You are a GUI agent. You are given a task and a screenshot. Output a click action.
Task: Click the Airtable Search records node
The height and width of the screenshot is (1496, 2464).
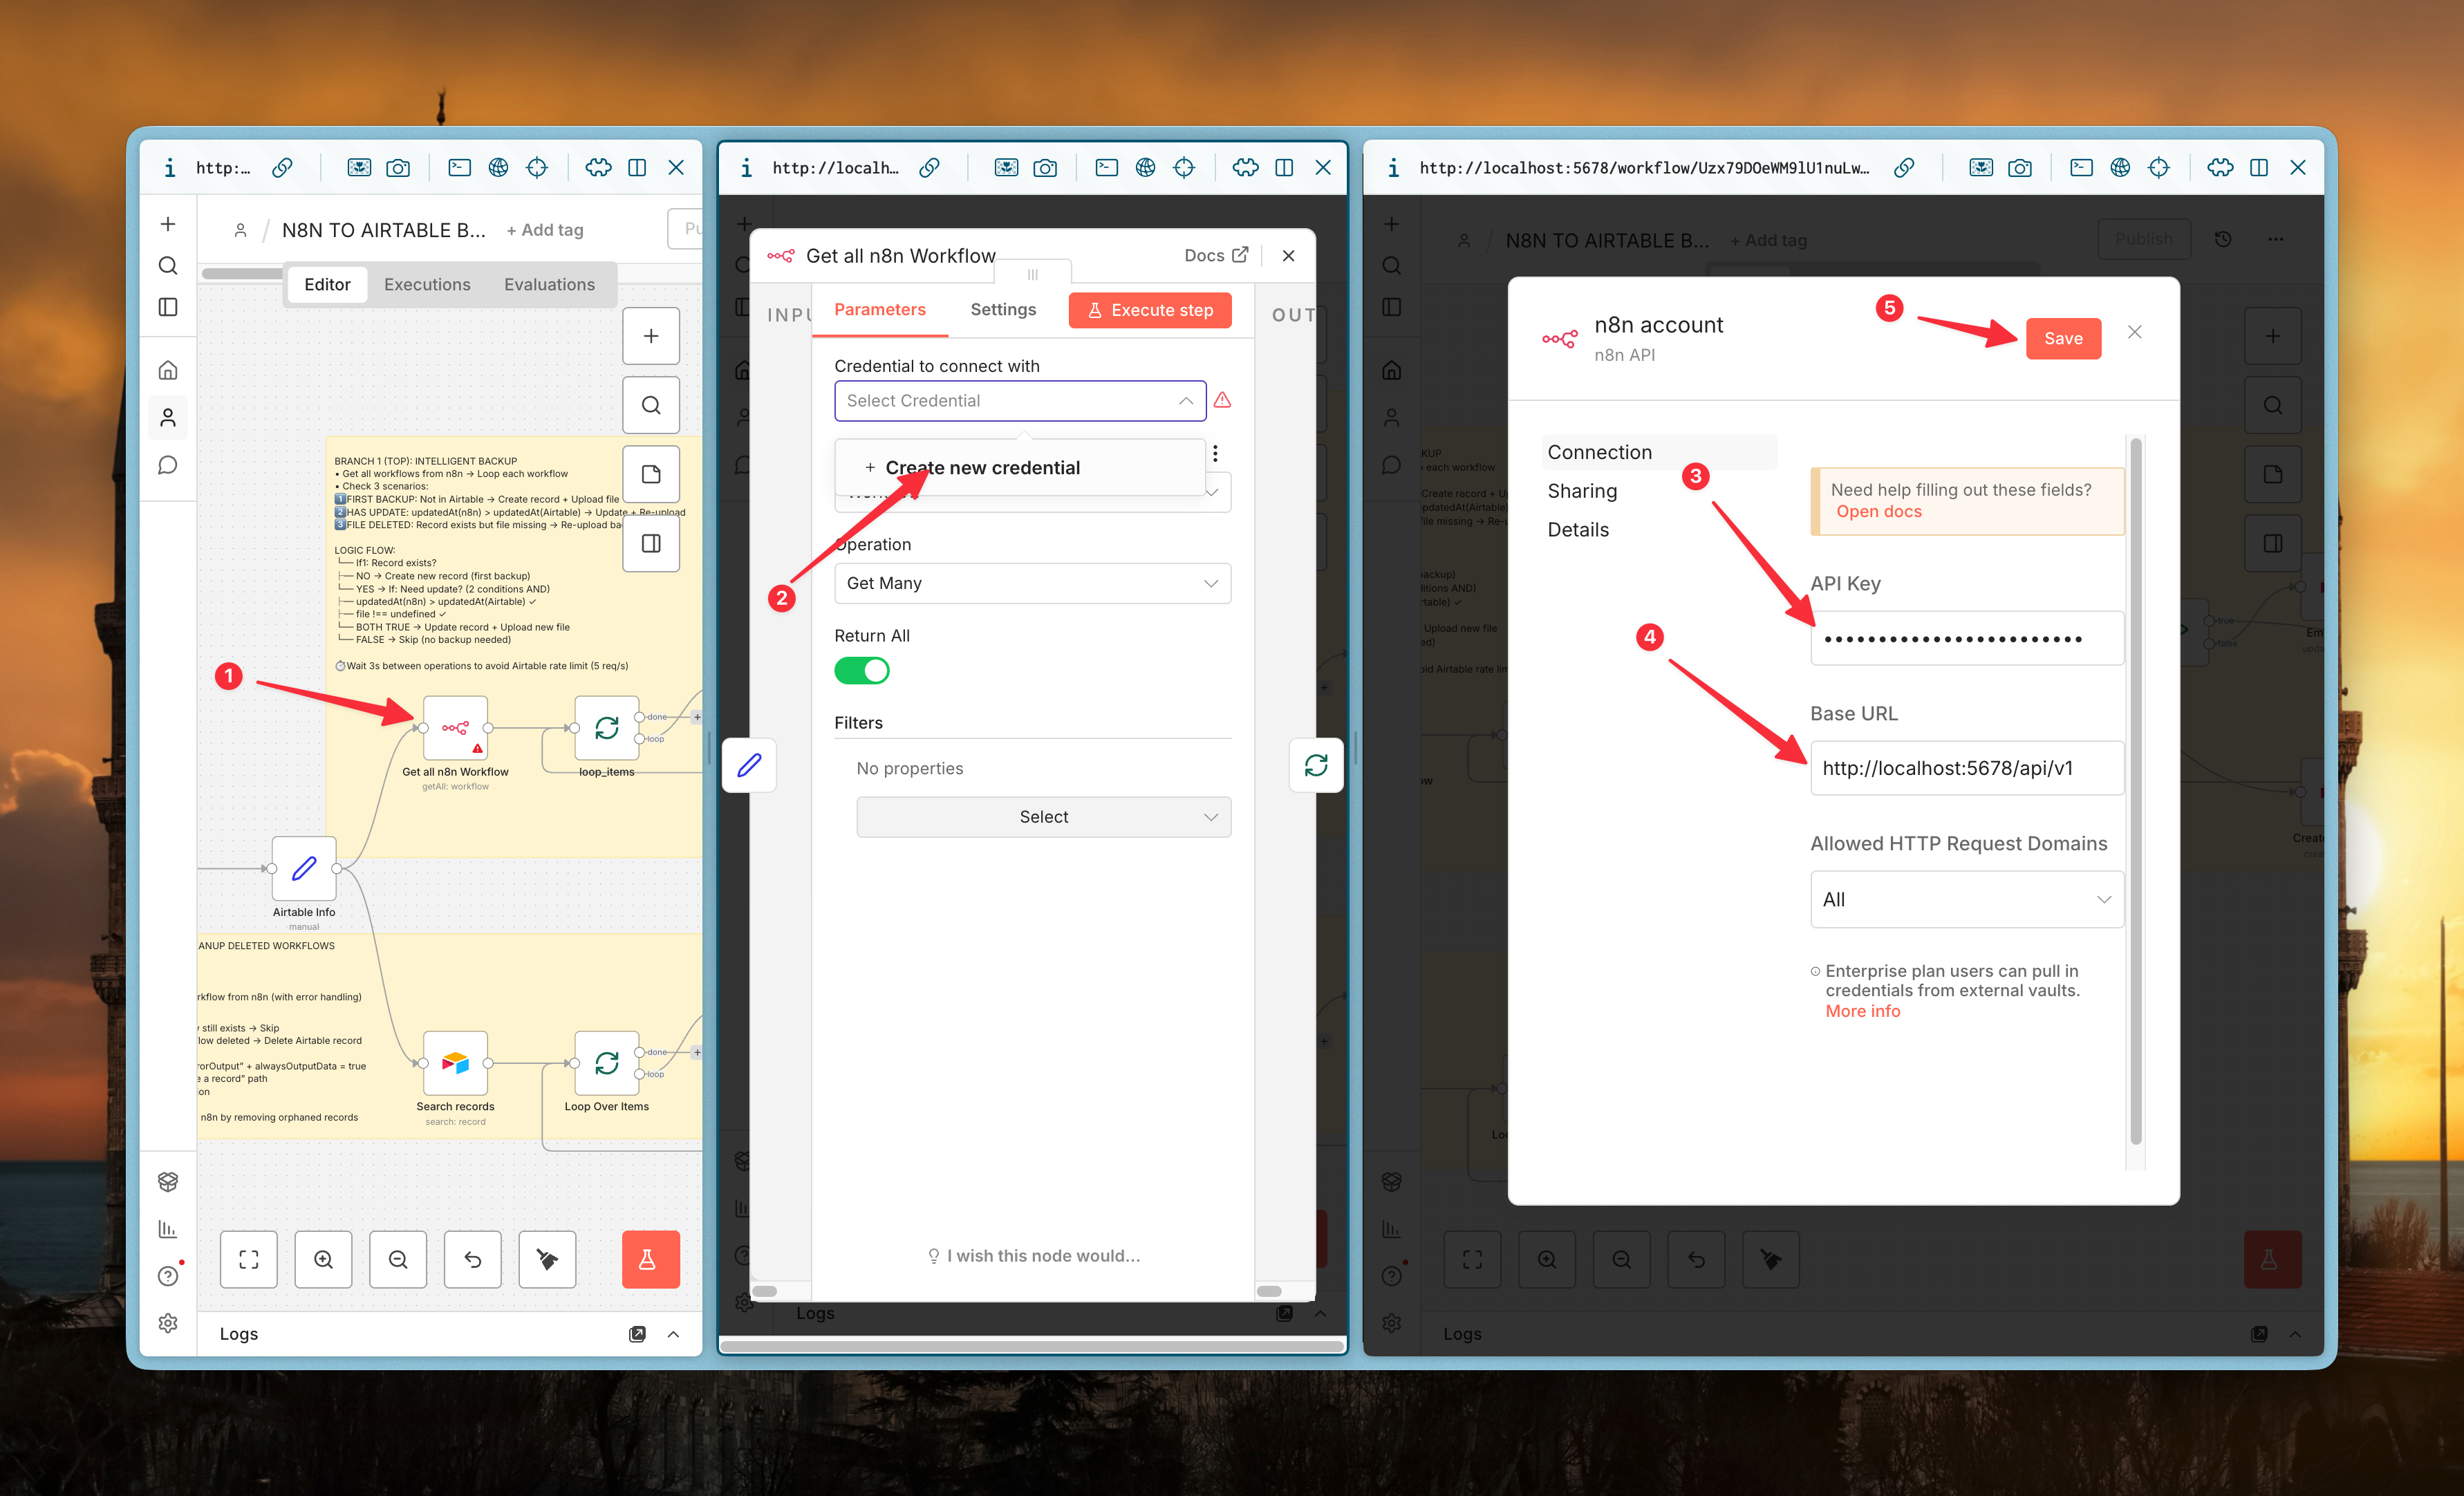[x=455, y=1063]
